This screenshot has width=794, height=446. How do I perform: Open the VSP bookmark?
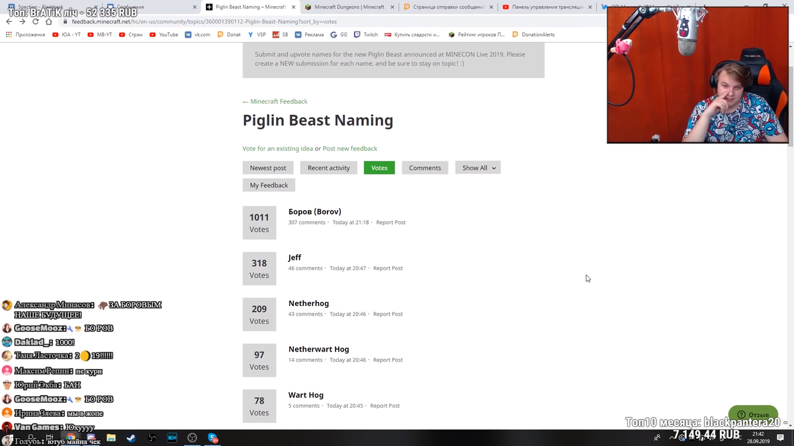[x=257, y=34]
